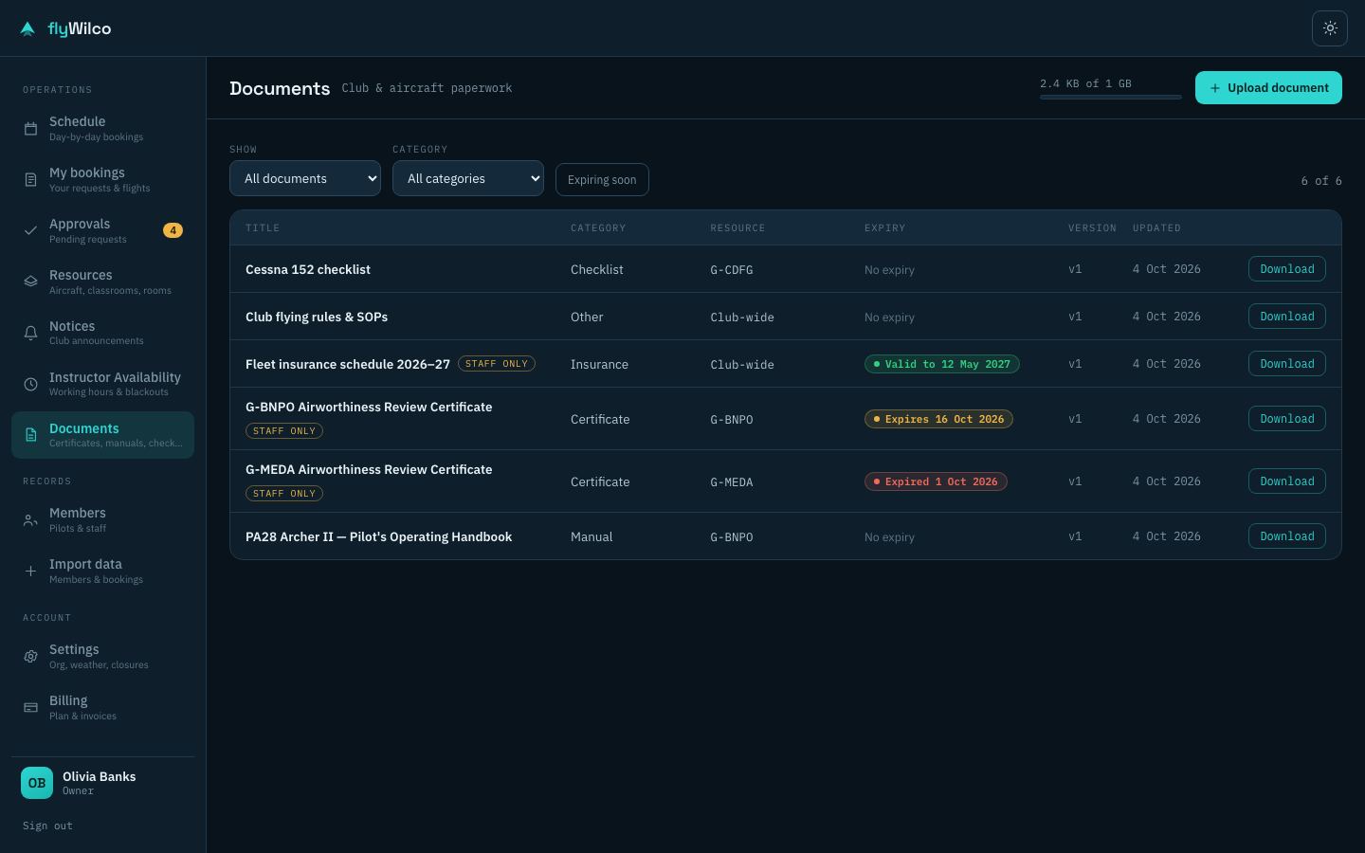This screenshot has width=1365, height=853.
Task: Click the Updated column header
Action: 1156,228
